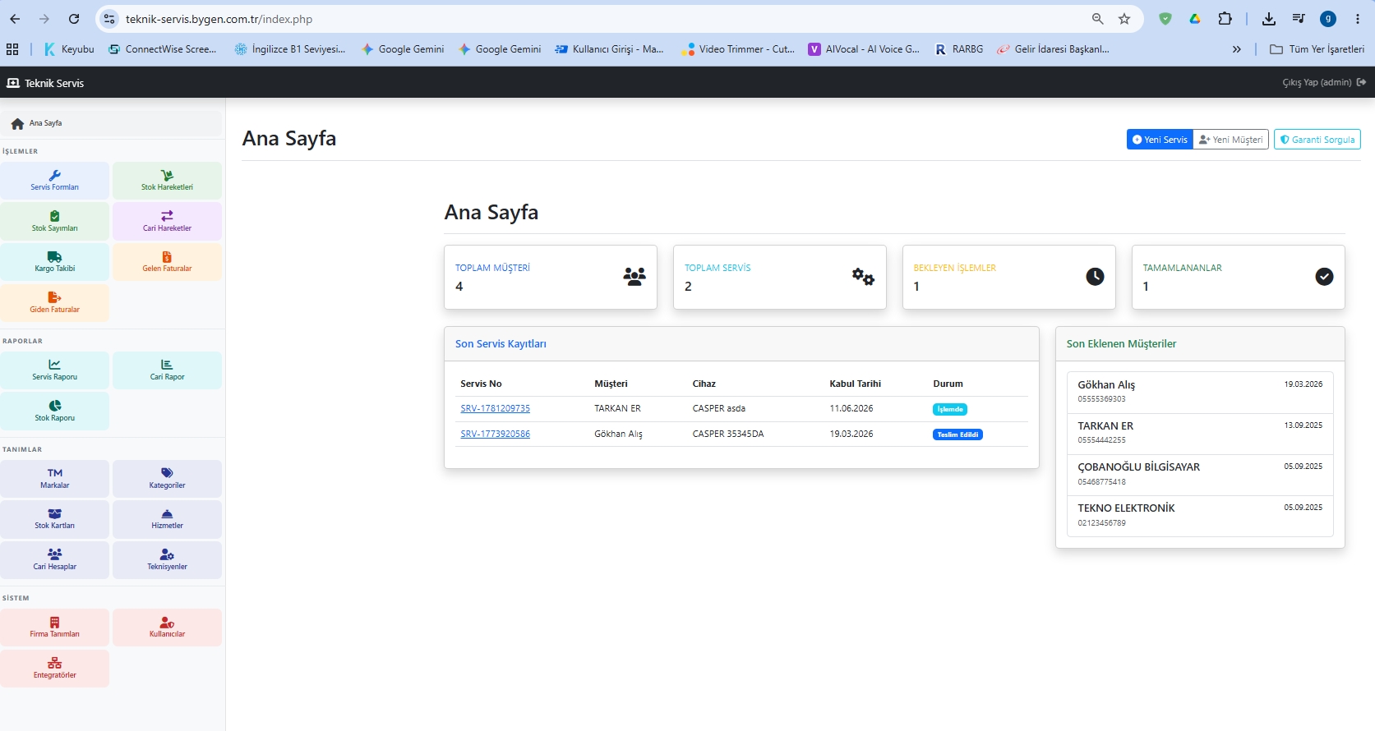This screenshot has width=1375, height=731.
Task: Click the Yeni Müşteri button
Action: [x=1230, y=140]
